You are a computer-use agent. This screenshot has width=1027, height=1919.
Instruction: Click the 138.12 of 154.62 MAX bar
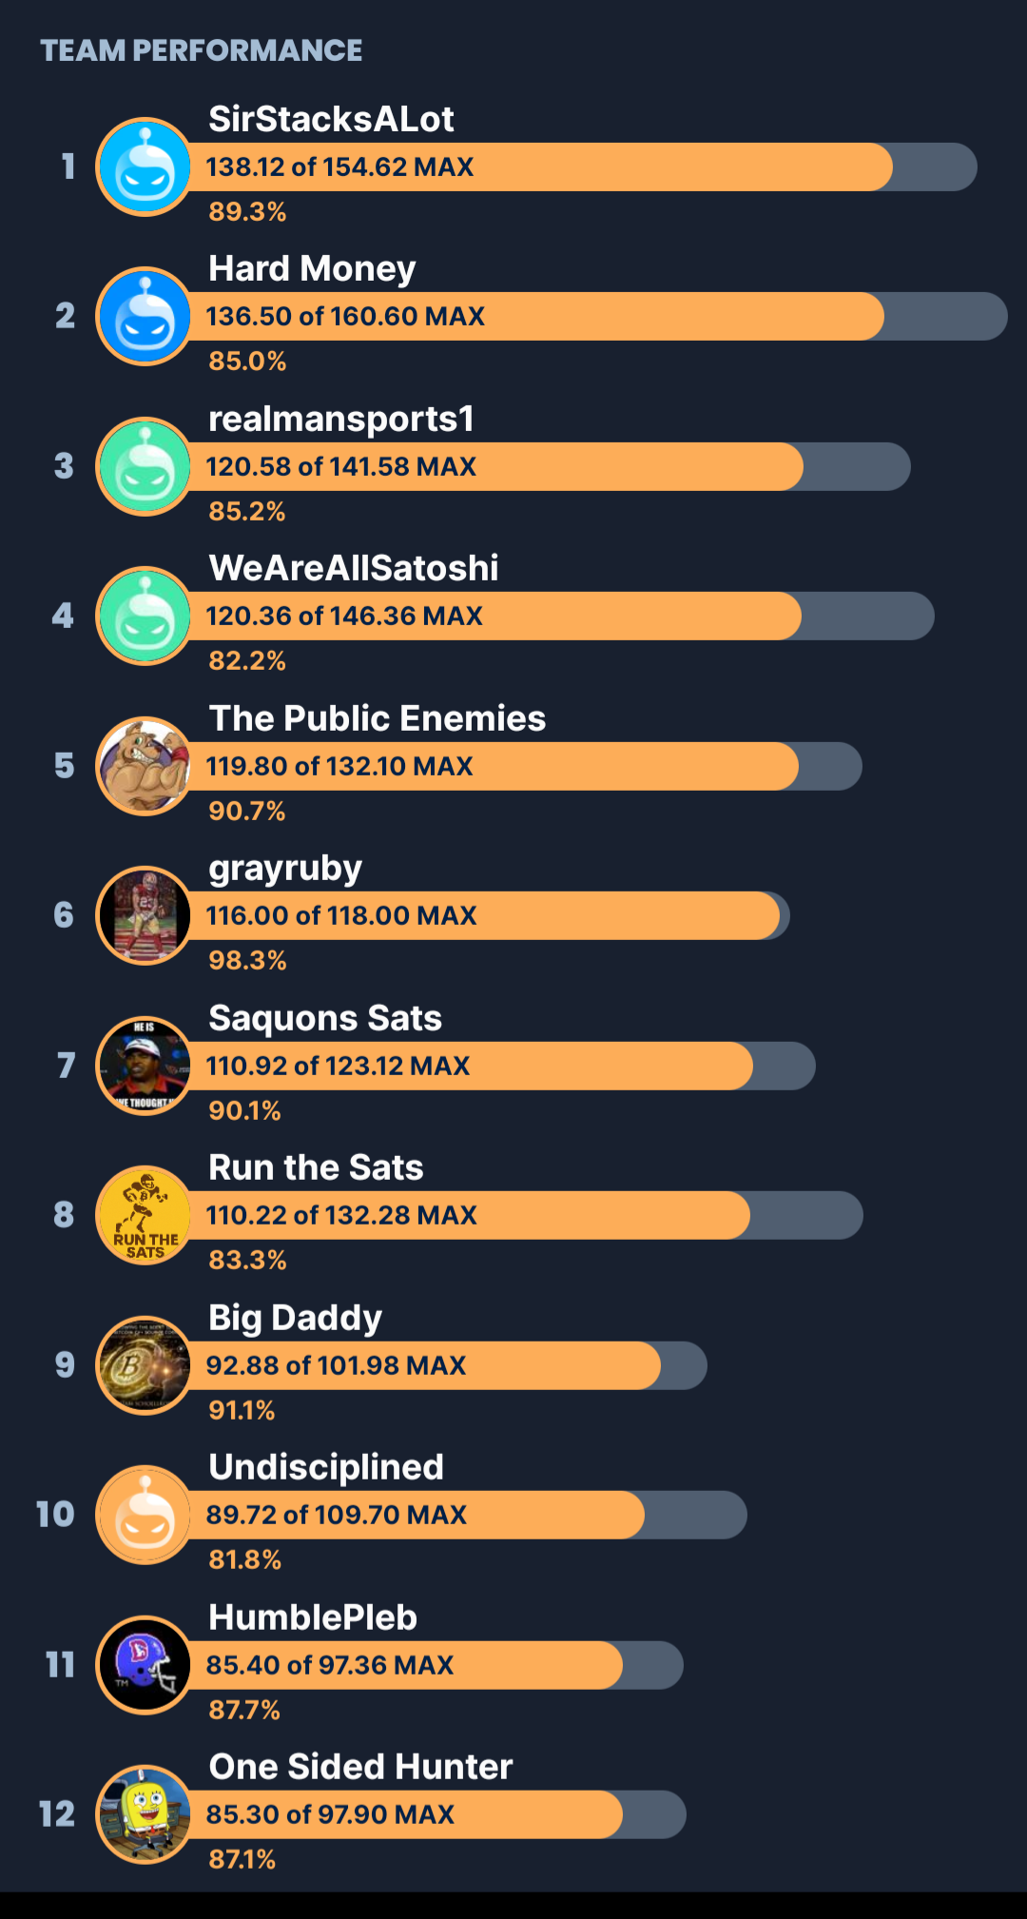(x=580, y=166)
